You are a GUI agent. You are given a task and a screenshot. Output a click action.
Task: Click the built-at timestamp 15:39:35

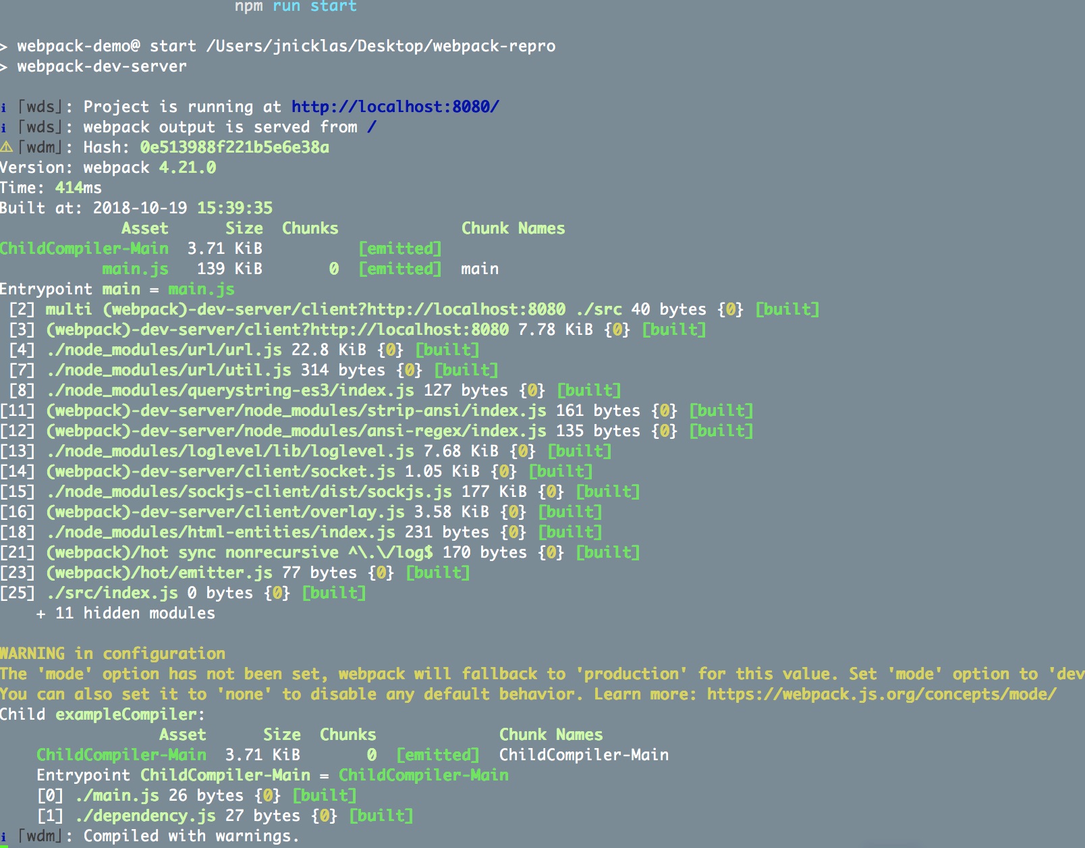pos(235,208)
